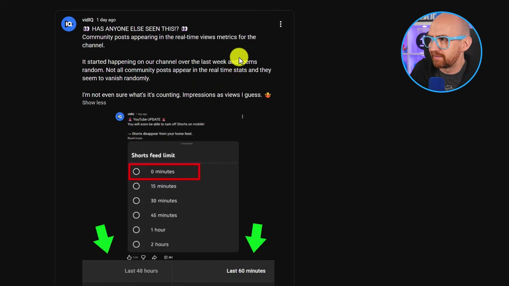Screen dimensions: 509x286
Task: Open the three-dot menu of the embedded post
Action: coord(242,117)
